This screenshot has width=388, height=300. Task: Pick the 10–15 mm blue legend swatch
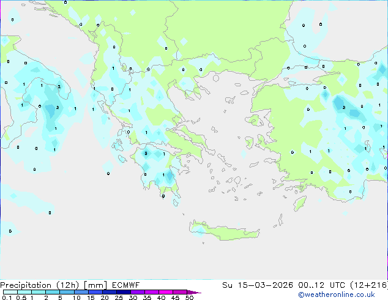[x=83, y=292]
